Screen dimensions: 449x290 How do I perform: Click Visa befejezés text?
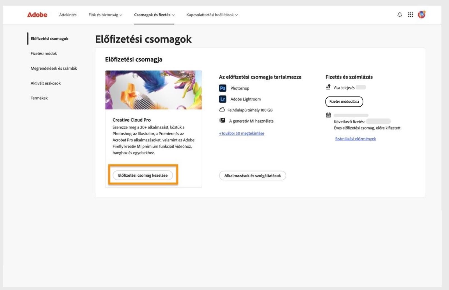[x=344, y=88]
